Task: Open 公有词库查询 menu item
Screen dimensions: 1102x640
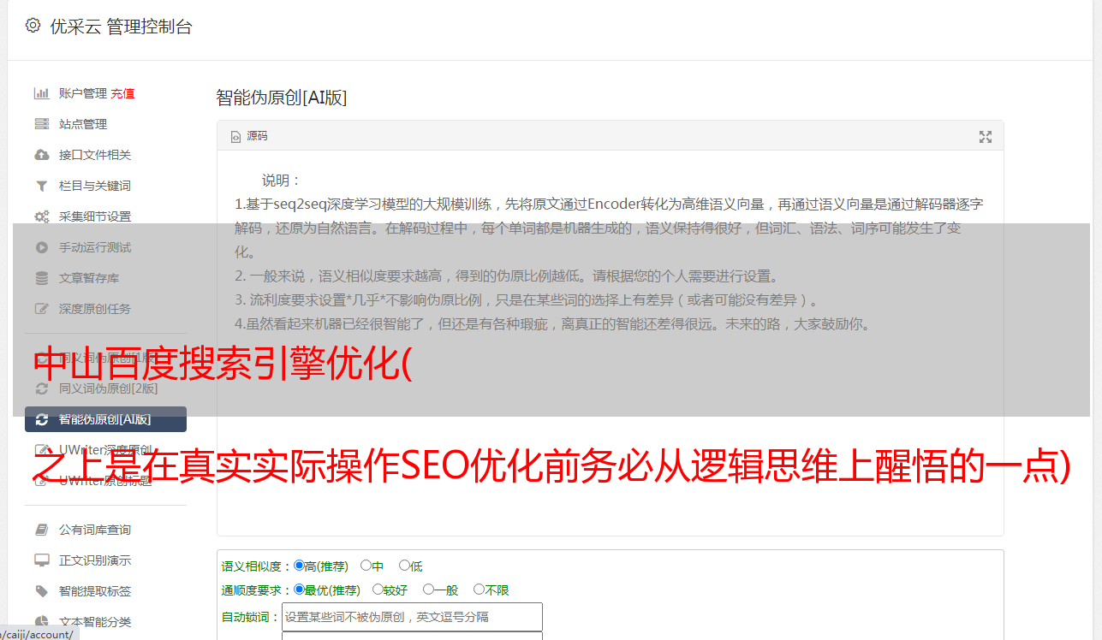Action: coord(95,530)
